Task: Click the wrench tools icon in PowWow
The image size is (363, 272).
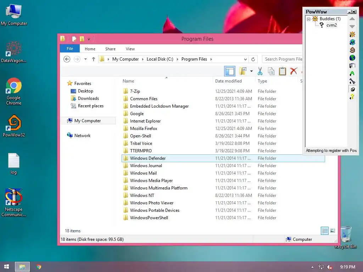Action: 352,81
